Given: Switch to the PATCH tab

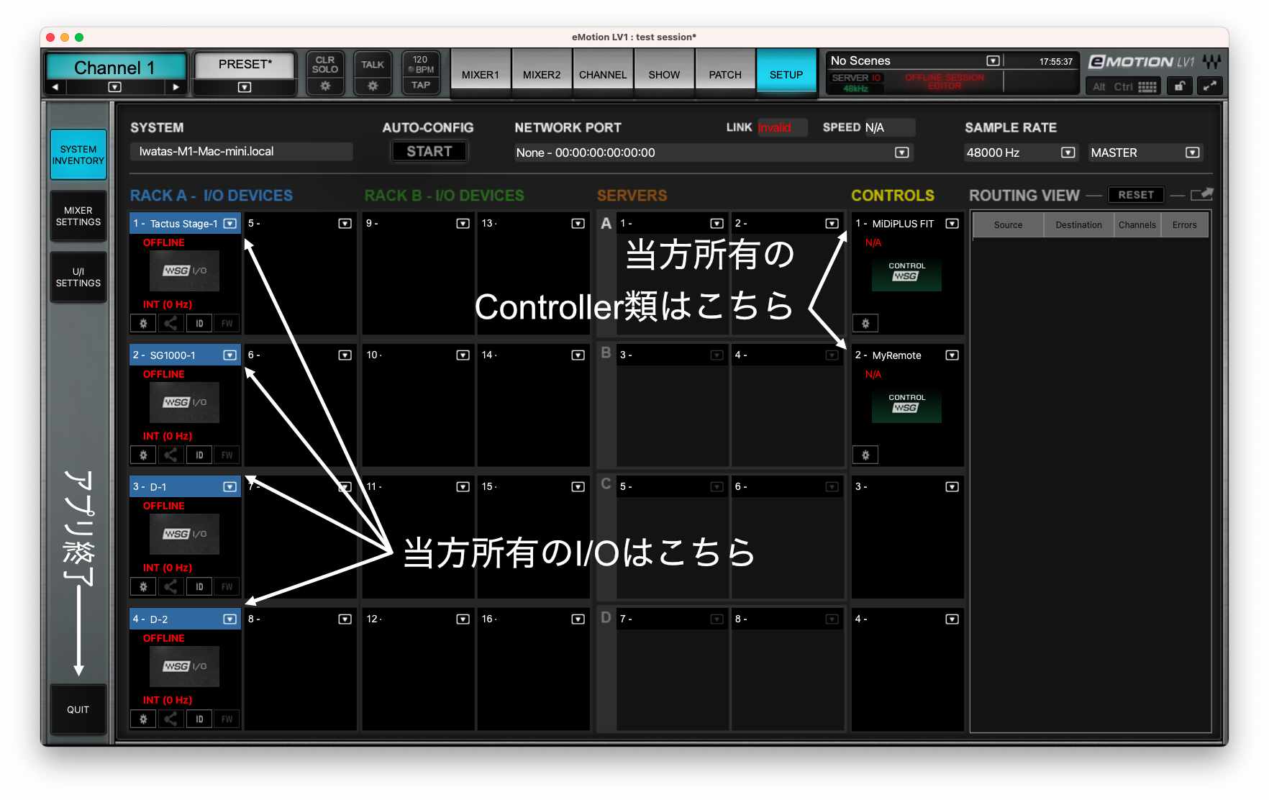Looking at the screenshot, I should point(724,74).
